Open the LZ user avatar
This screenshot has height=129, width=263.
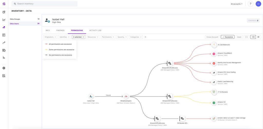[x=258, y=4]
